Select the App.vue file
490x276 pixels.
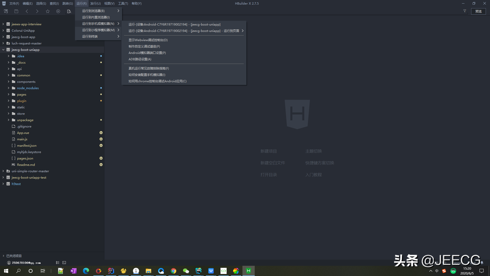[52, 133]
